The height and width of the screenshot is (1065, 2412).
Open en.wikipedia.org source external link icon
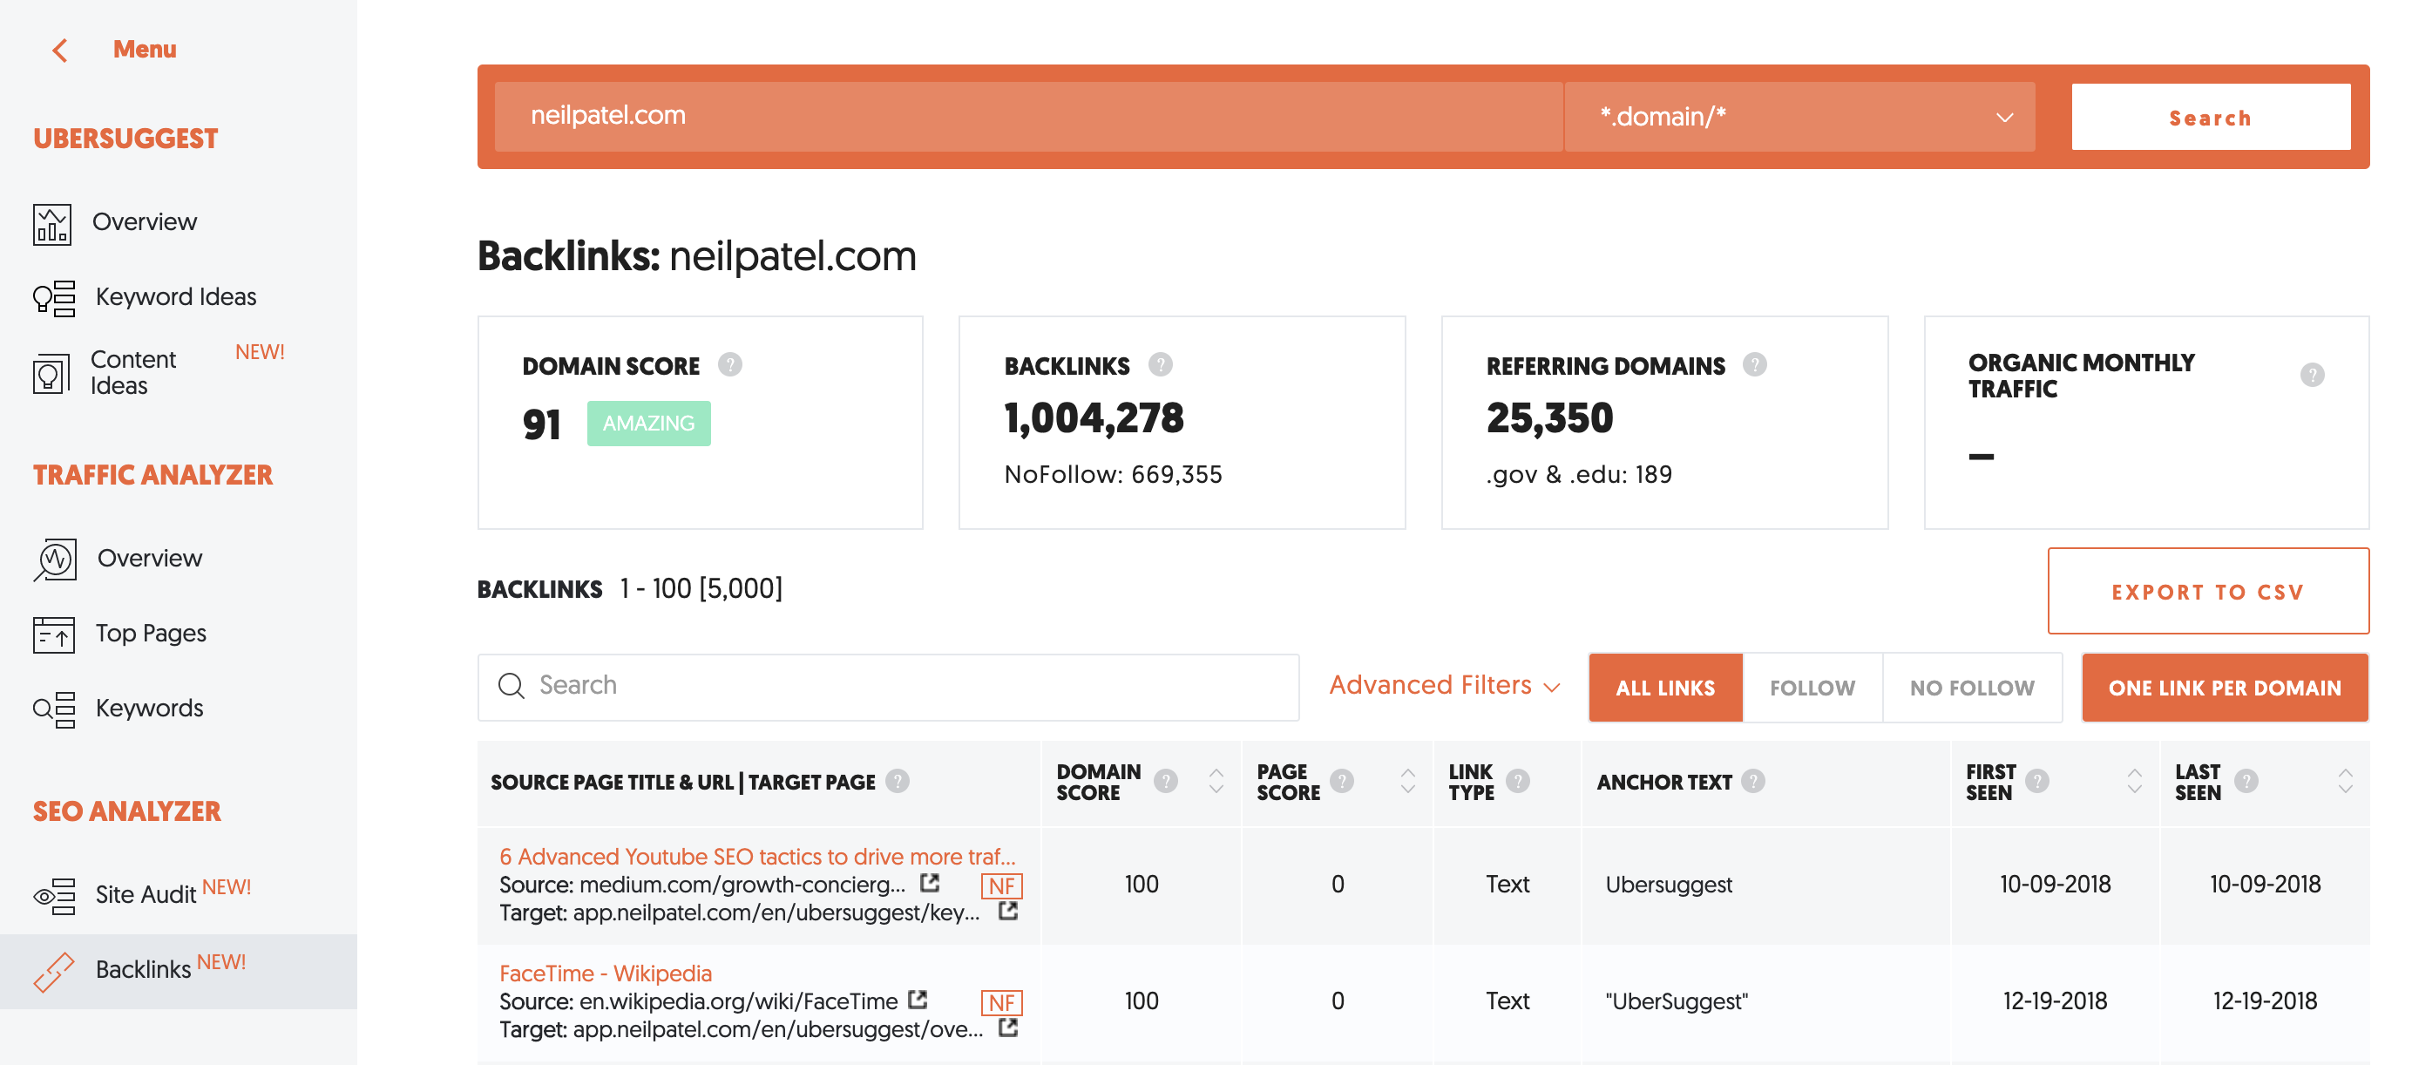(918, 1000)
